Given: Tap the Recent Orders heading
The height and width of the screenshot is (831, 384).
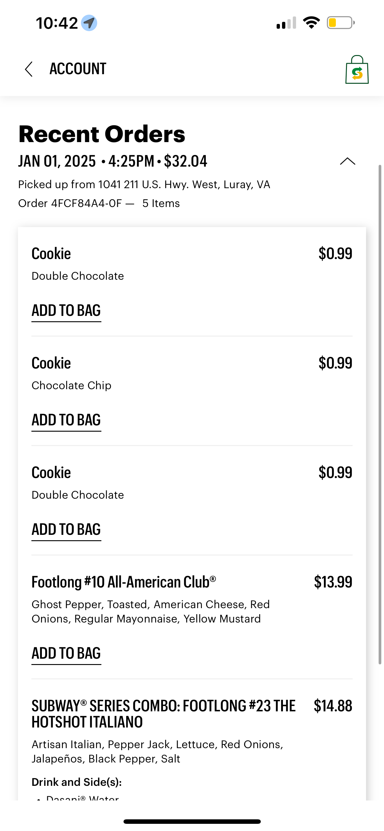Looking at the screenshot, I should point(102,134).
